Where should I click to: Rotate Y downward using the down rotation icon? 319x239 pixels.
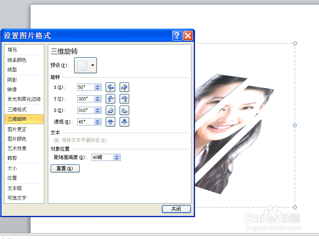tap(124, 99)
